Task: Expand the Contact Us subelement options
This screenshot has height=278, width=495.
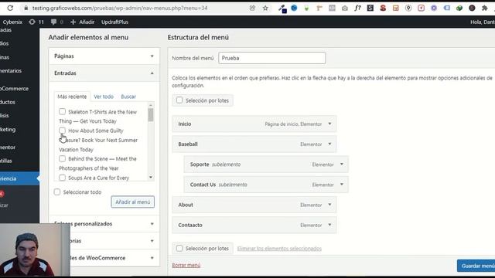Action: [x=342, y=185]
